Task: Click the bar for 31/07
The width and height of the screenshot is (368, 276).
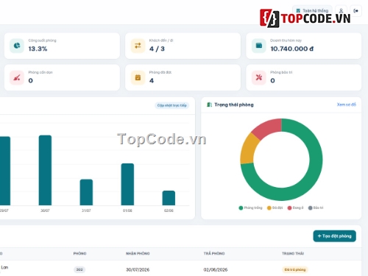Action: pyautogui.click(x=86, y=192)
